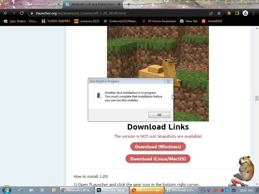
Task: Click the orange magnifier tray icon
Action: pyautogui.click(x=215, y=190)
